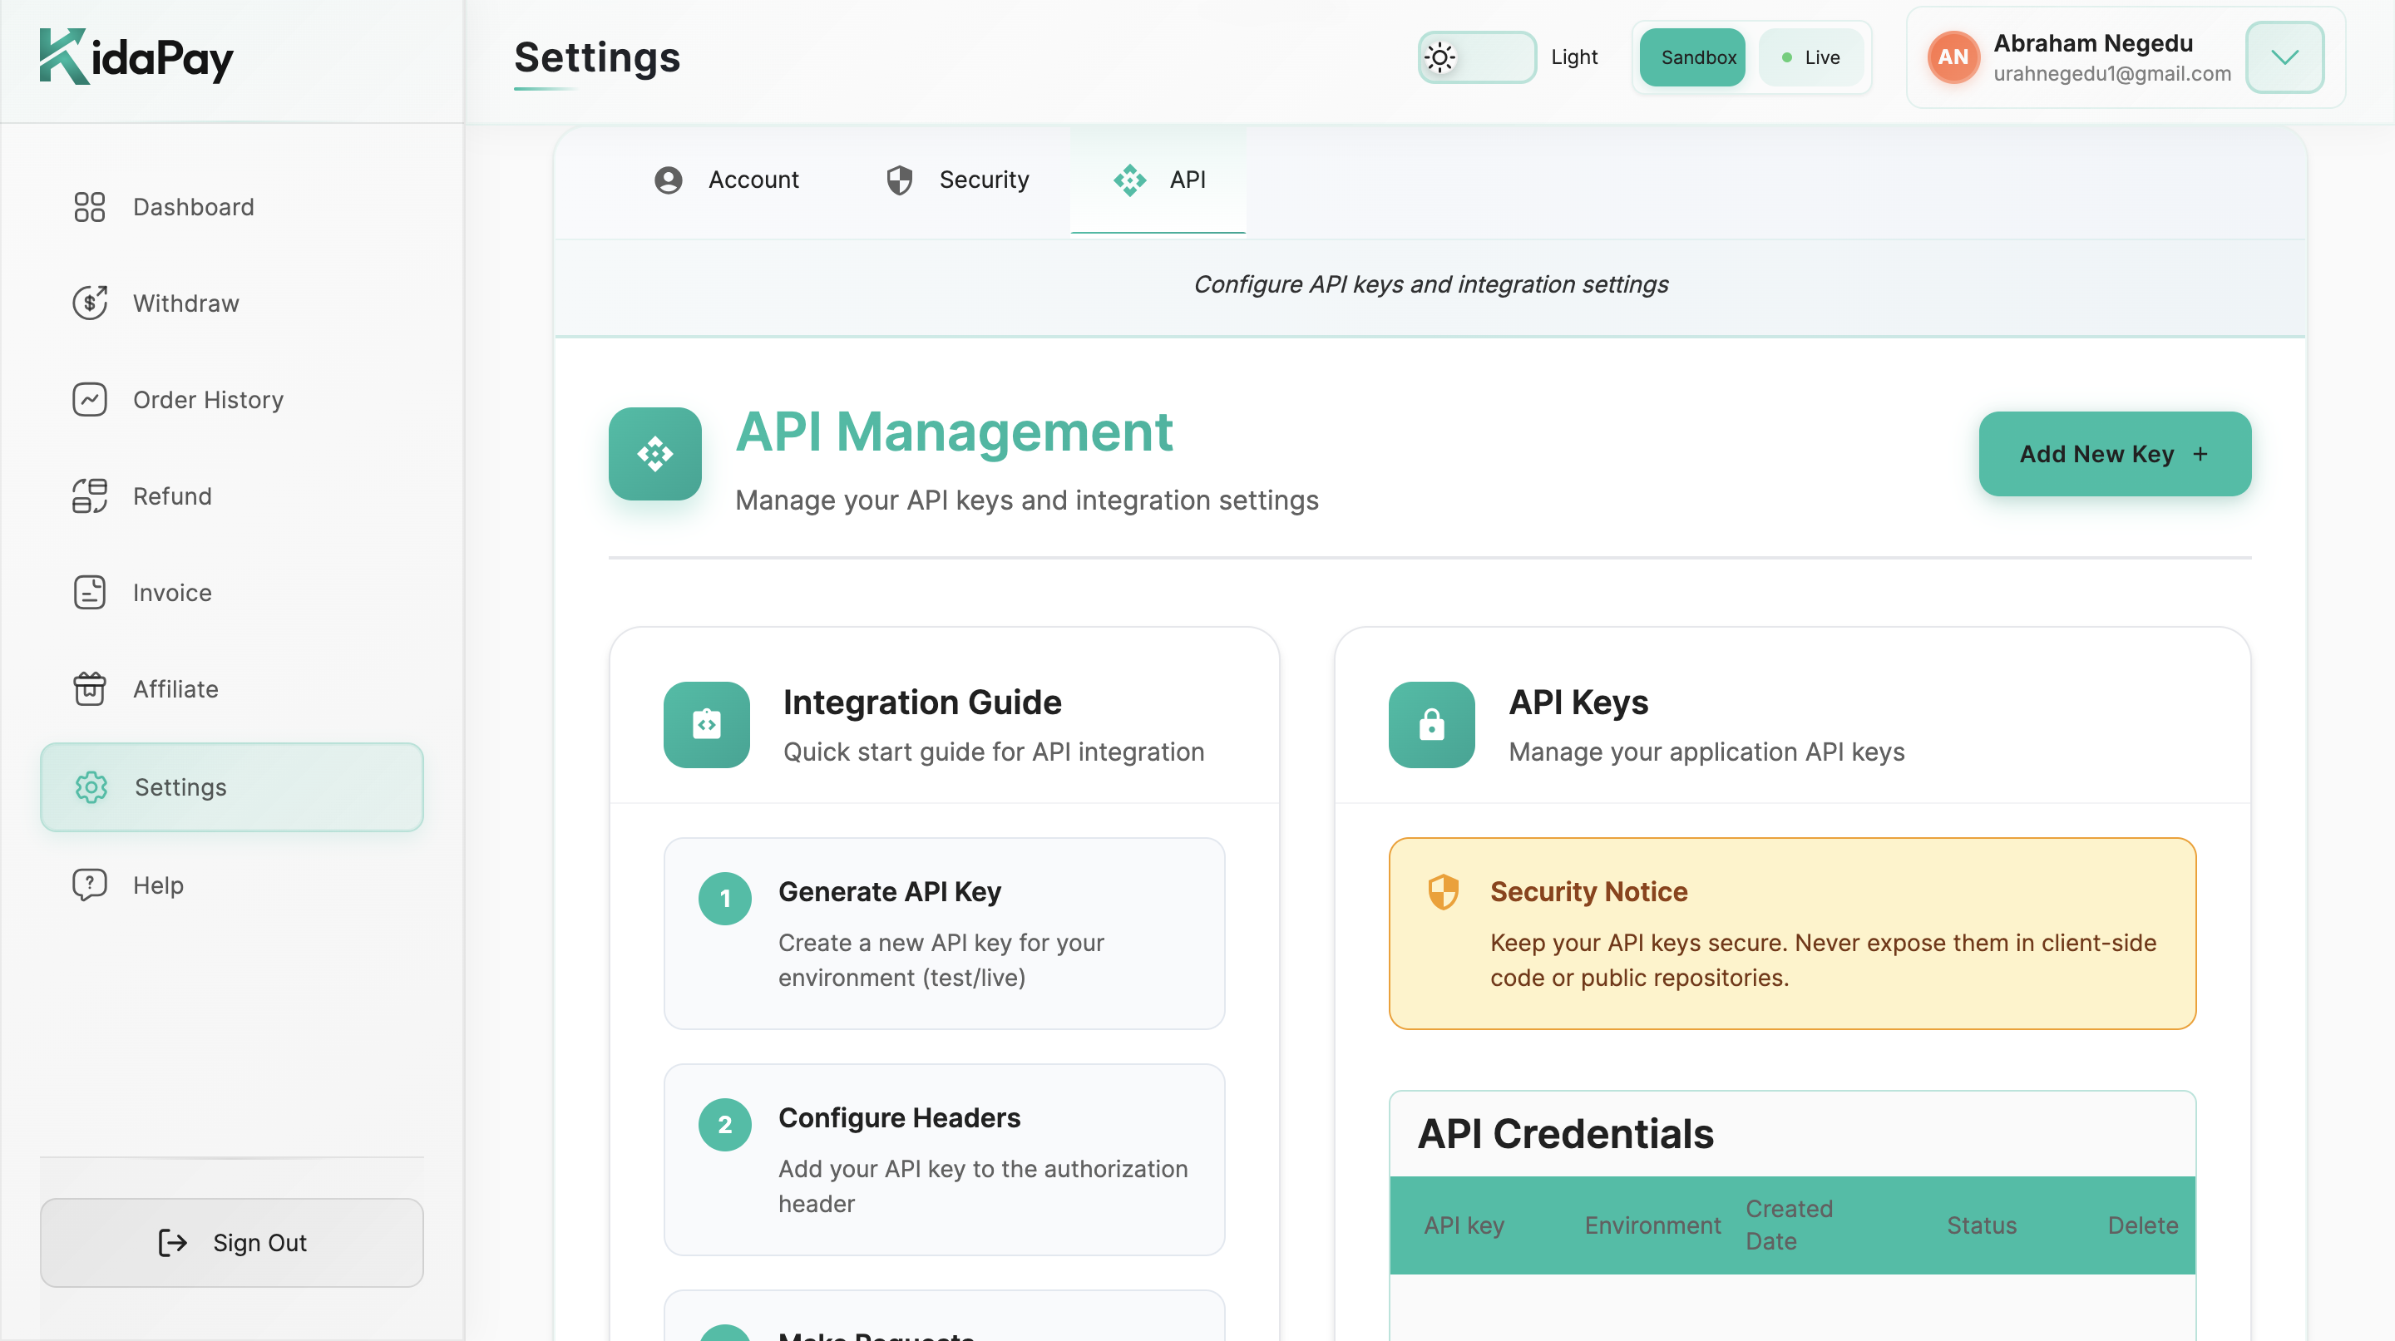Click the API Management title
The height and width of the screenshot is (1341, 2395).
954,431
